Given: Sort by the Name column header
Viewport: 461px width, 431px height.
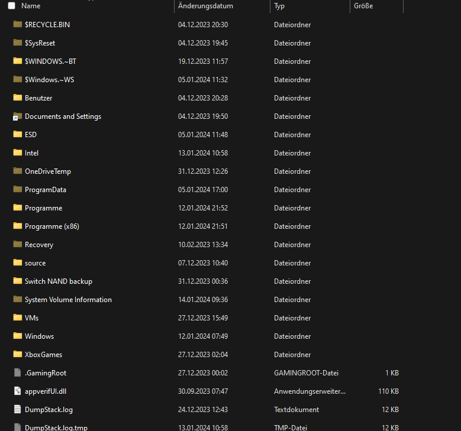Looking at the screenshot, I should point(31,6).
